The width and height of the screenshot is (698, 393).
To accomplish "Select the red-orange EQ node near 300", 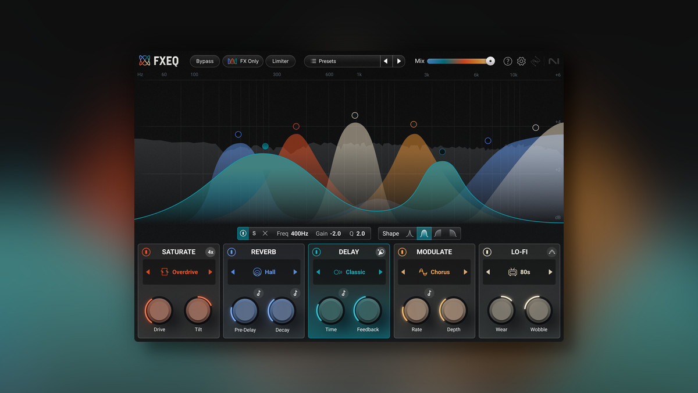I will [296, 126].
